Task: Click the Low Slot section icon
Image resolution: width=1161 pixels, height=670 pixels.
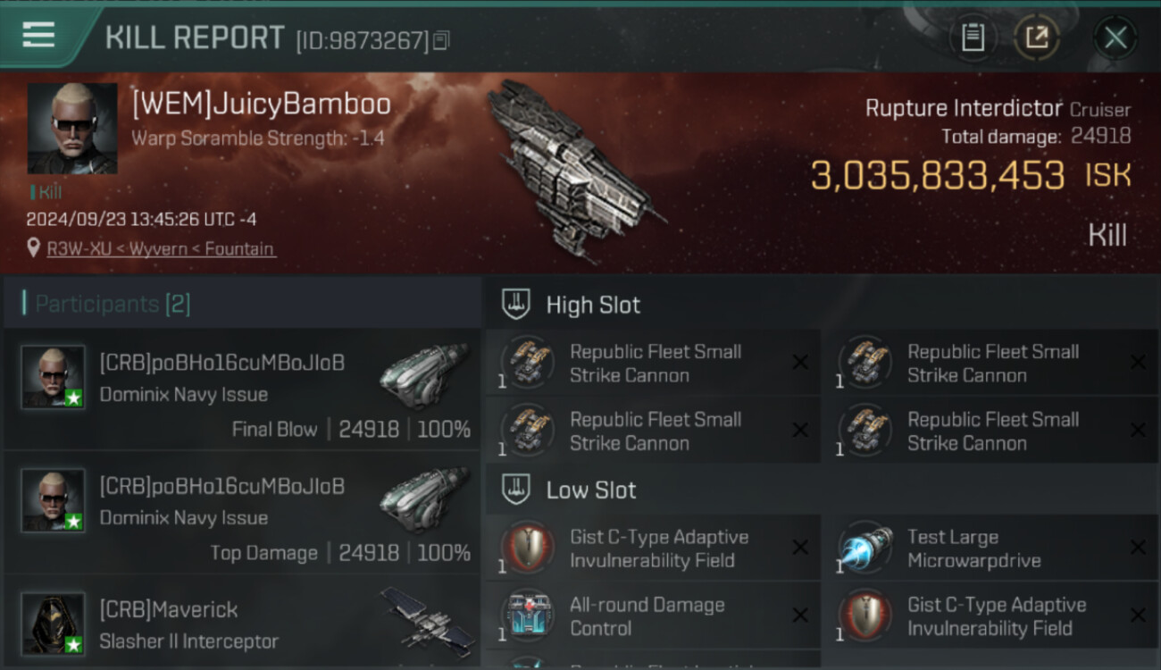Action: click(516, 490)
